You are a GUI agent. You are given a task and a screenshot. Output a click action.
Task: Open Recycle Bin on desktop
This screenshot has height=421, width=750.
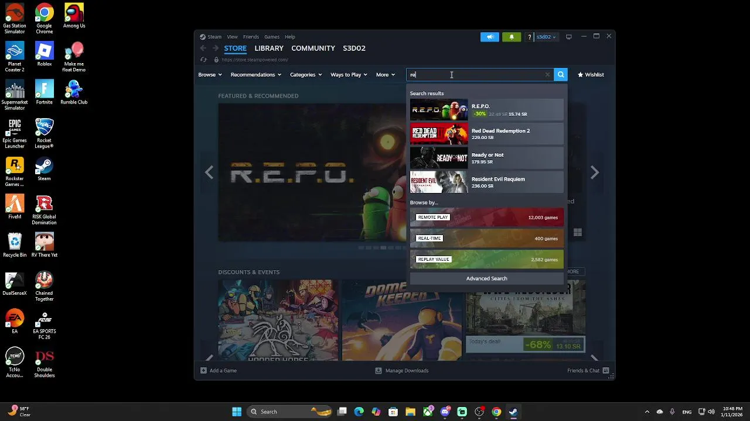pos(15,245)
